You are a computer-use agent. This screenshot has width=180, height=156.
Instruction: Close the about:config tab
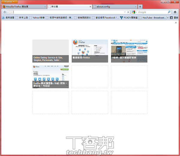tap(136, 7)
